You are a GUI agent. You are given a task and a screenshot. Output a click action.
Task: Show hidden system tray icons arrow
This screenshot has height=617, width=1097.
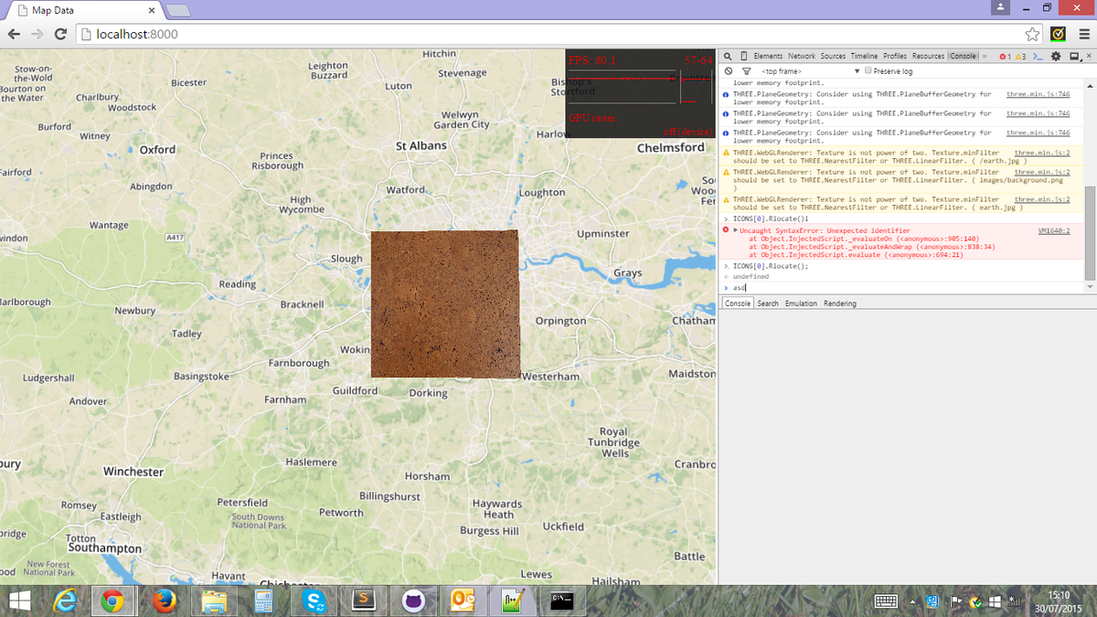pos(911,601)
